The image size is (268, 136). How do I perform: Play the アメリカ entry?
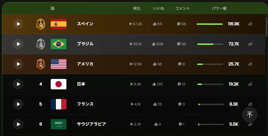pos(18,64)
